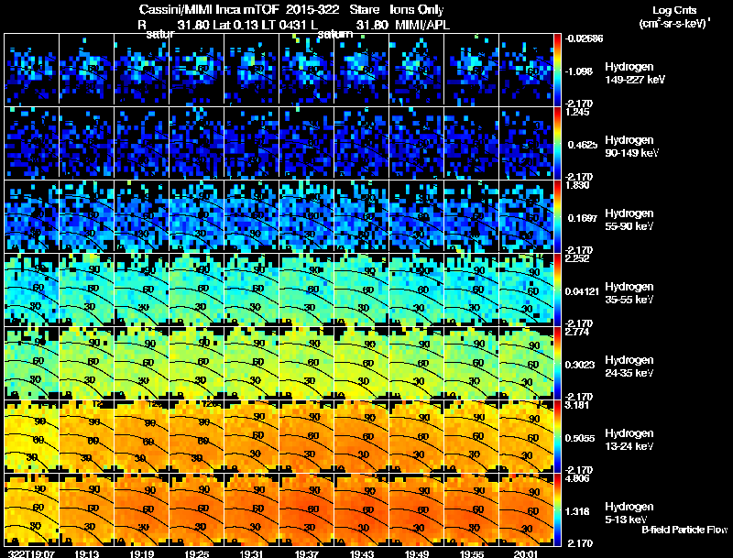
Task: Click the color bar beside Hydrogen 90-149 keV
Action: [557, 144]
